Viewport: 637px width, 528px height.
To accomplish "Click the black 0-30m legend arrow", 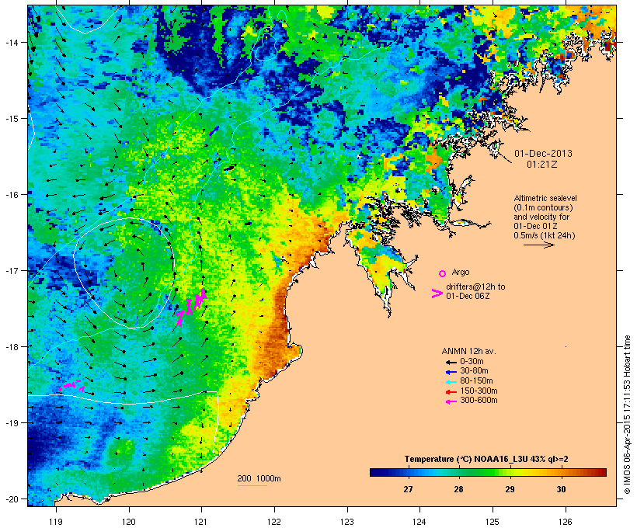I will coord(451,362).
